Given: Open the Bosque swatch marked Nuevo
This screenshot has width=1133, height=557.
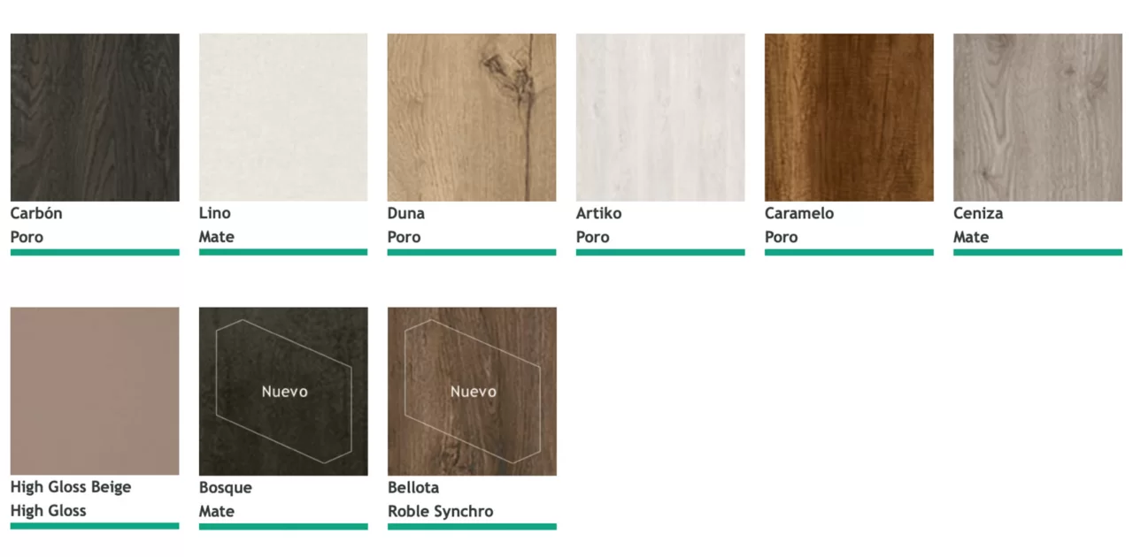Looking at the screenshot, I should (283, 392).
